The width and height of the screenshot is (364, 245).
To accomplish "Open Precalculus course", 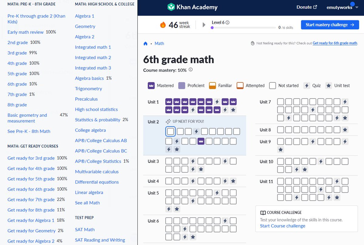I will point(86,99).
